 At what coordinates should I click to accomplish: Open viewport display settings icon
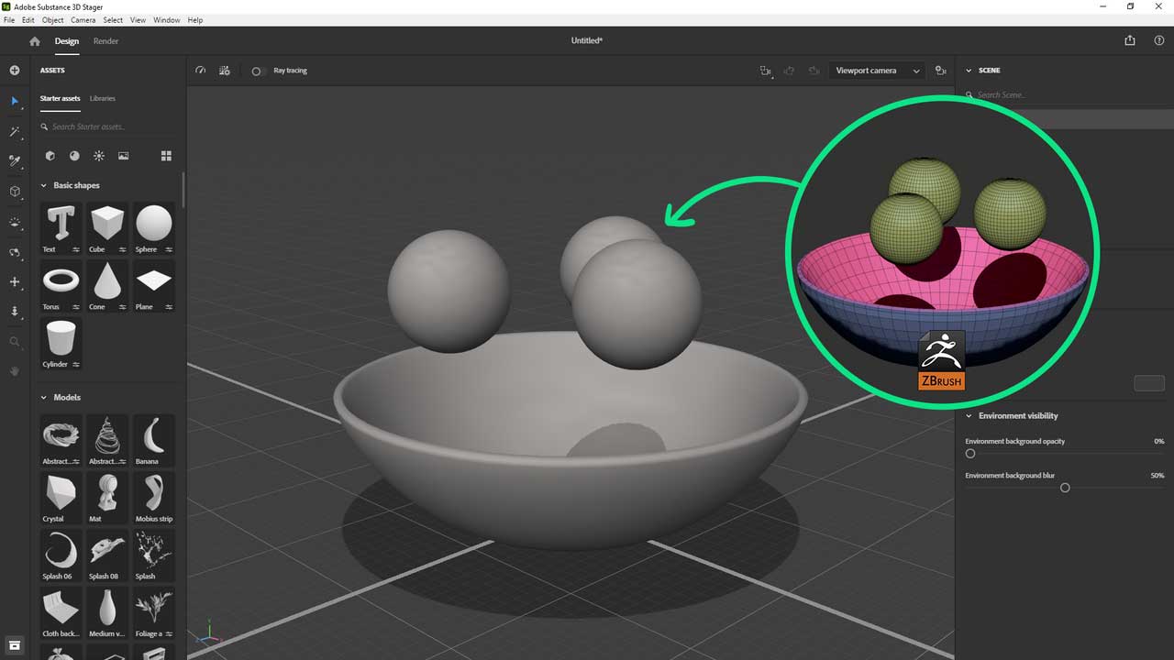(x=225, y=71)
